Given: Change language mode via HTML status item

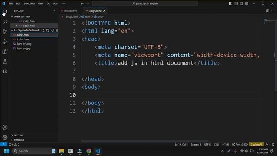Looking at the screenshot, I should point(225,144).
